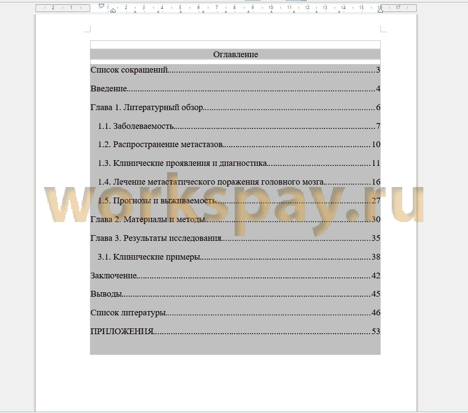
Task: Open 'Глава 1. Литературный обзор' entry
Action: click(x=235, y=107)
